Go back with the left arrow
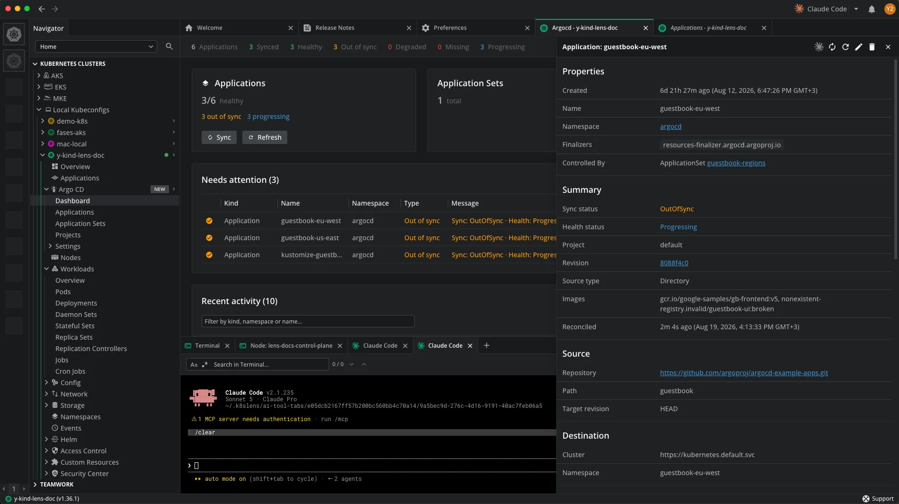899x504 pixels. pos(42,9)
